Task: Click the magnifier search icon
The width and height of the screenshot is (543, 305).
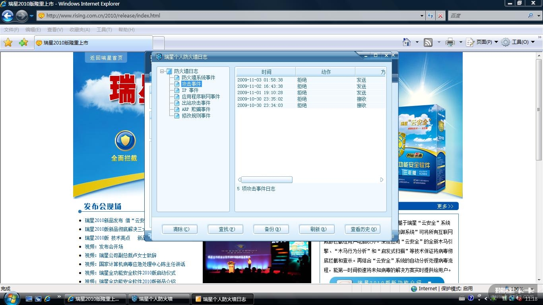Action: coord(530,16)
